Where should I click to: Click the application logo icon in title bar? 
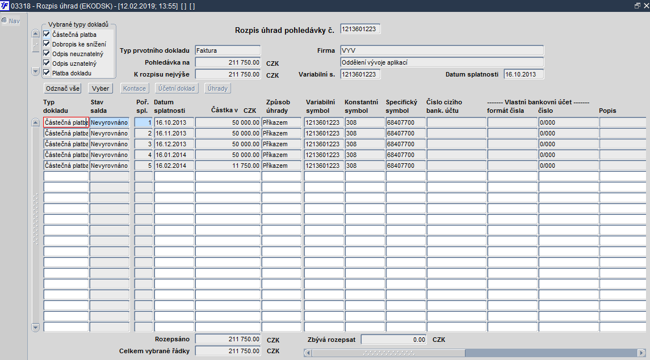[5, 6]
